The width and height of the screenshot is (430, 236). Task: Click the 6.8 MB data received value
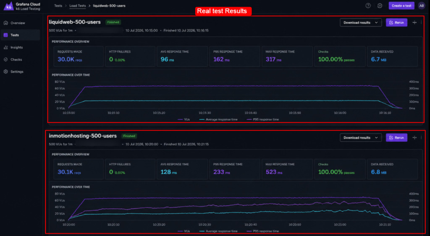(x=379, y=172)
